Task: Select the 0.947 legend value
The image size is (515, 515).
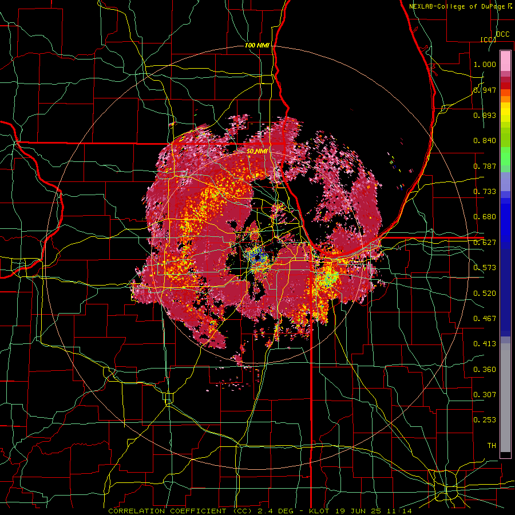Action: [x=485, y=90]
